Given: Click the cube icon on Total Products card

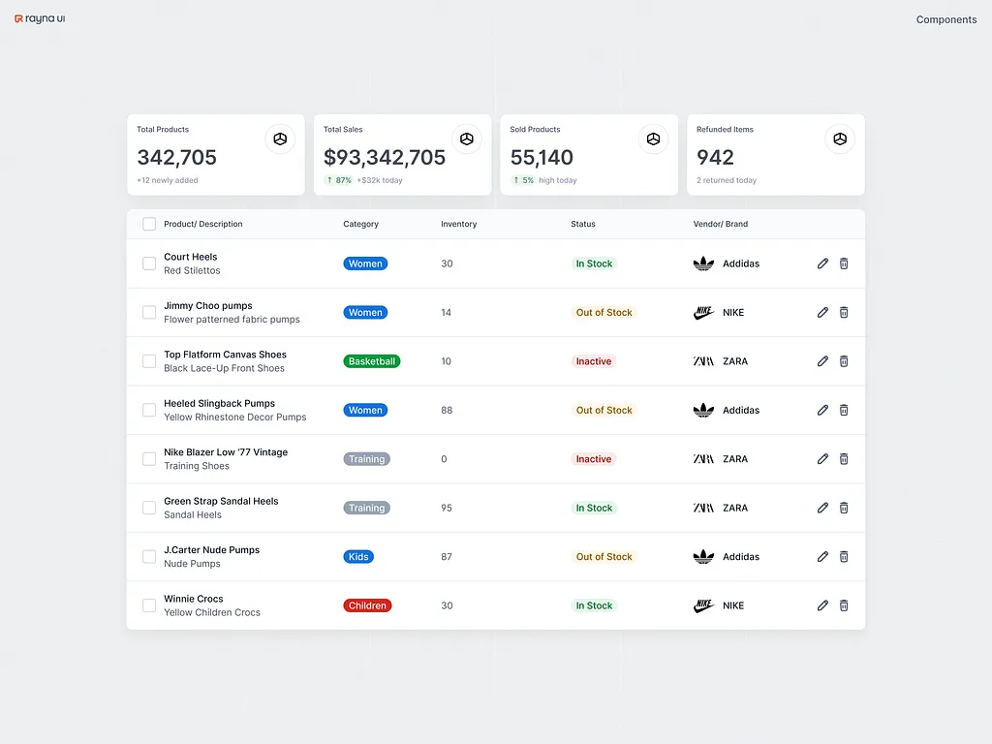Looking at the screenshot, I should (x=280, y=139).
